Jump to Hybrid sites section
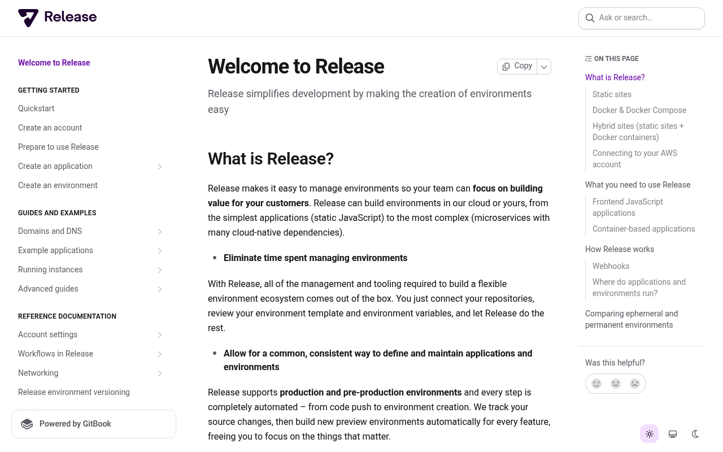The image size is (723, 452). pos(638,132)
